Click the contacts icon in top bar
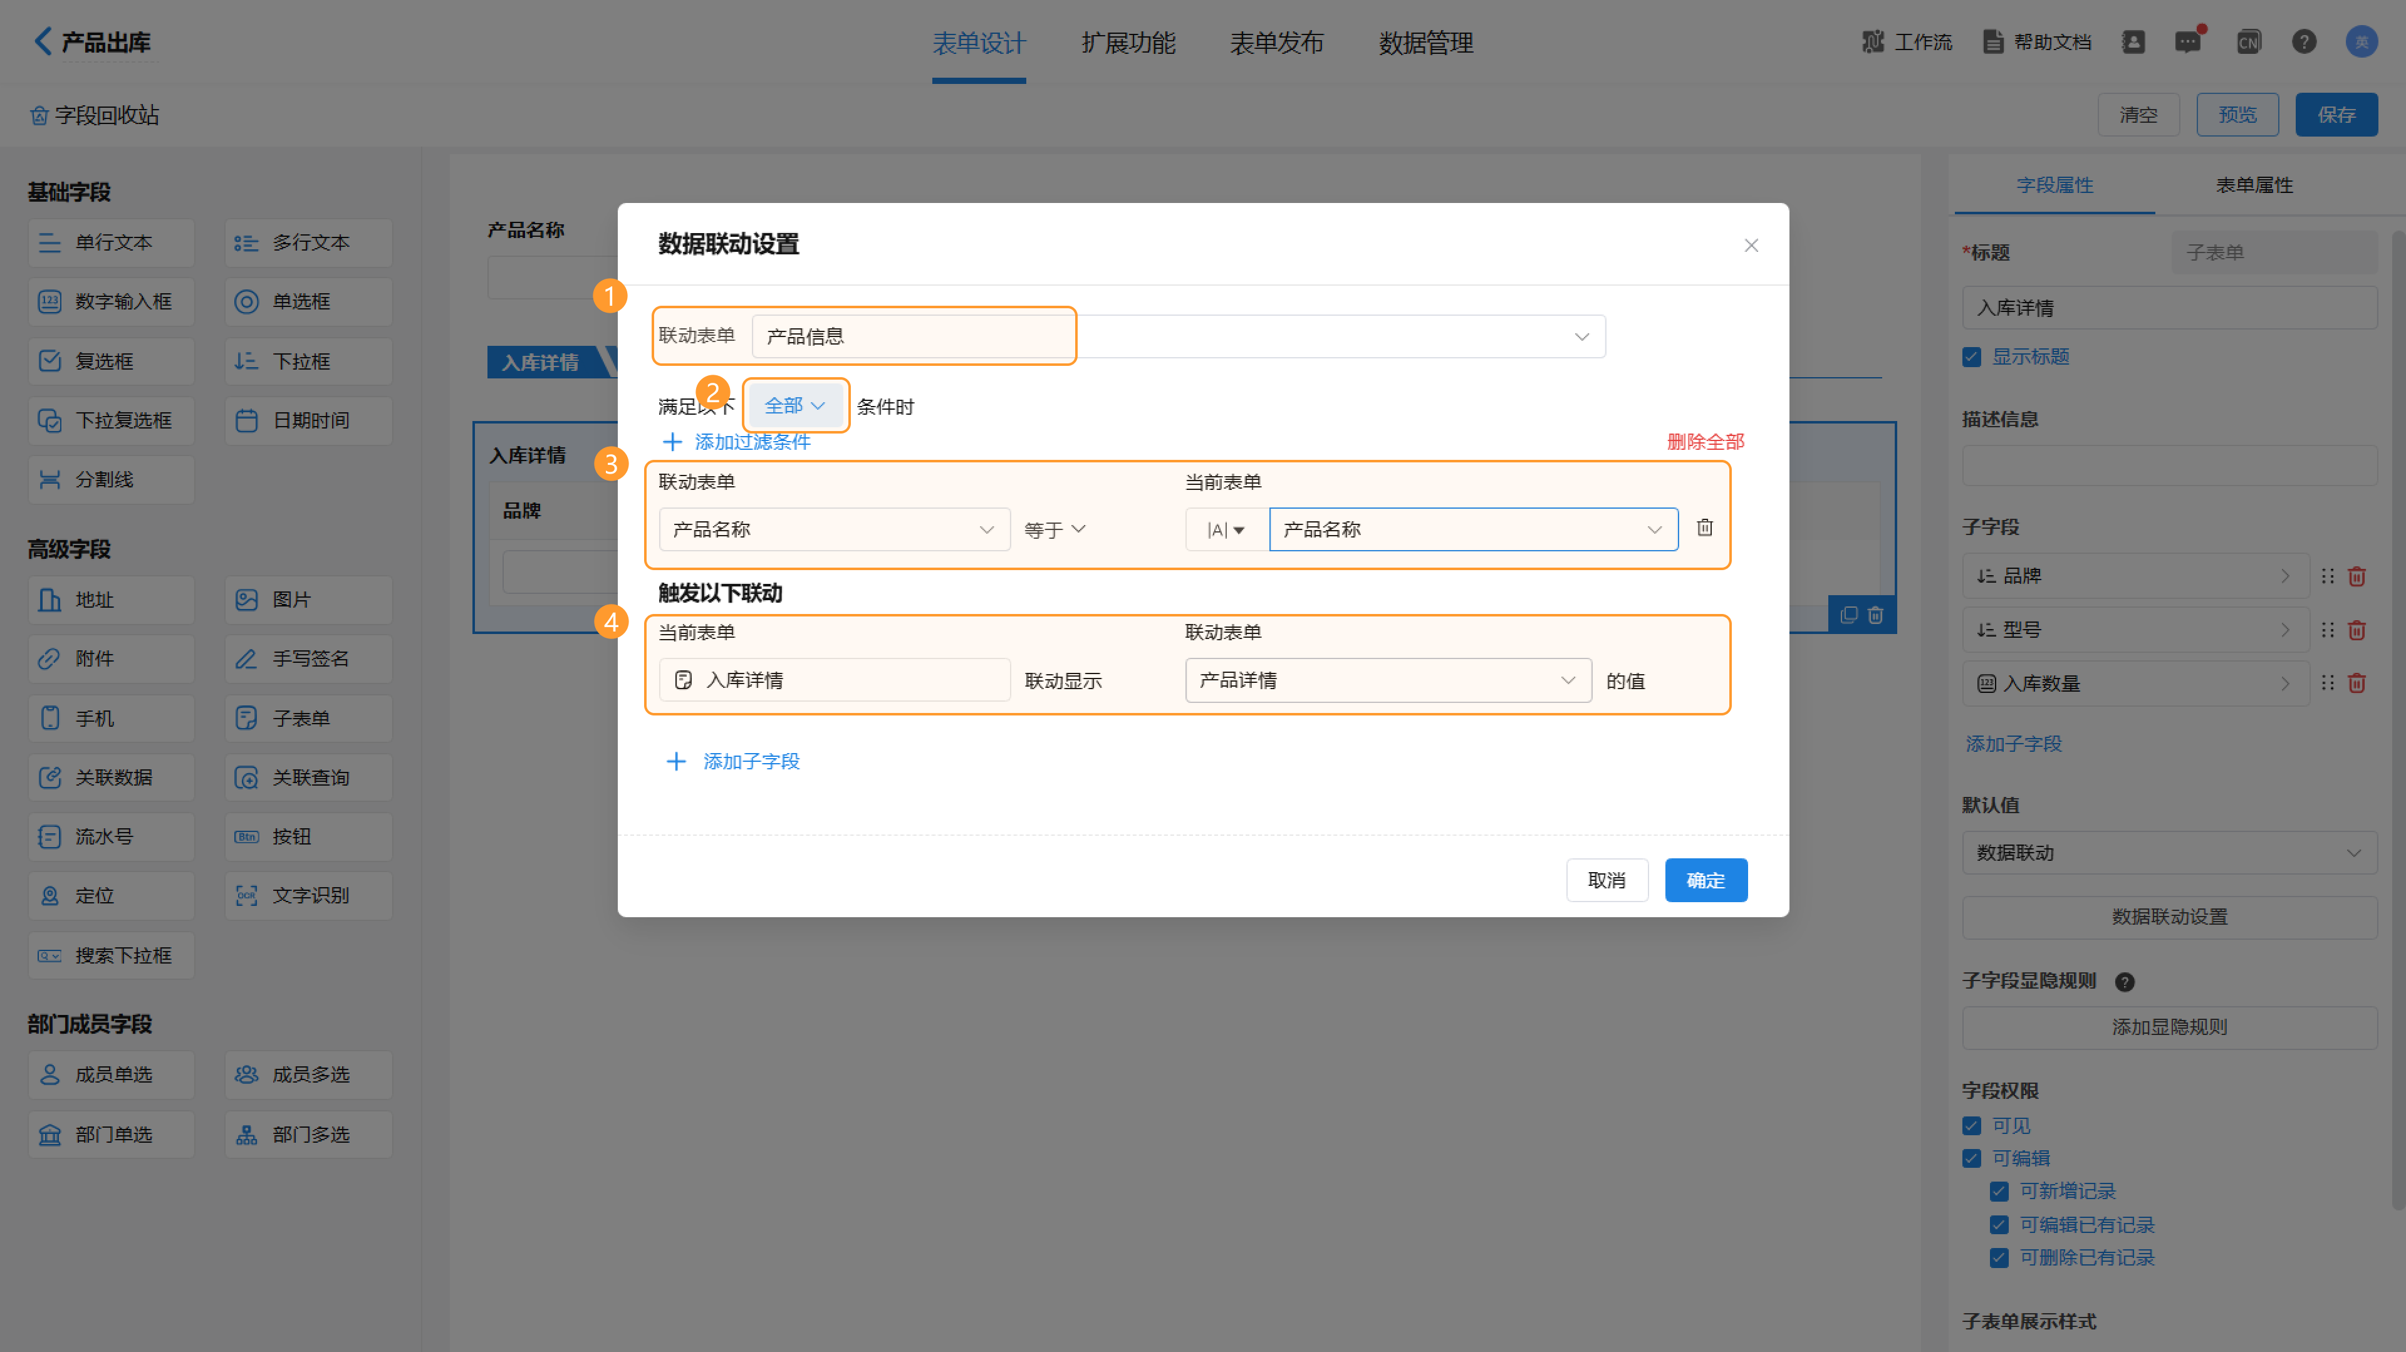This screenshot has height=1352, width=2406. pyautogui.click(x=2133, y=42)
